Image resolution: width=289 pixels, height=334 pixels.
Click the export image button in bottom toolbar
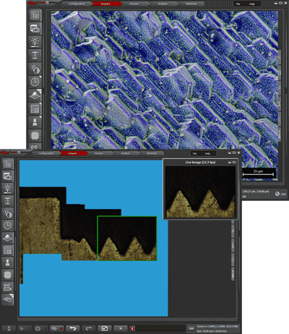click(105, 328)
